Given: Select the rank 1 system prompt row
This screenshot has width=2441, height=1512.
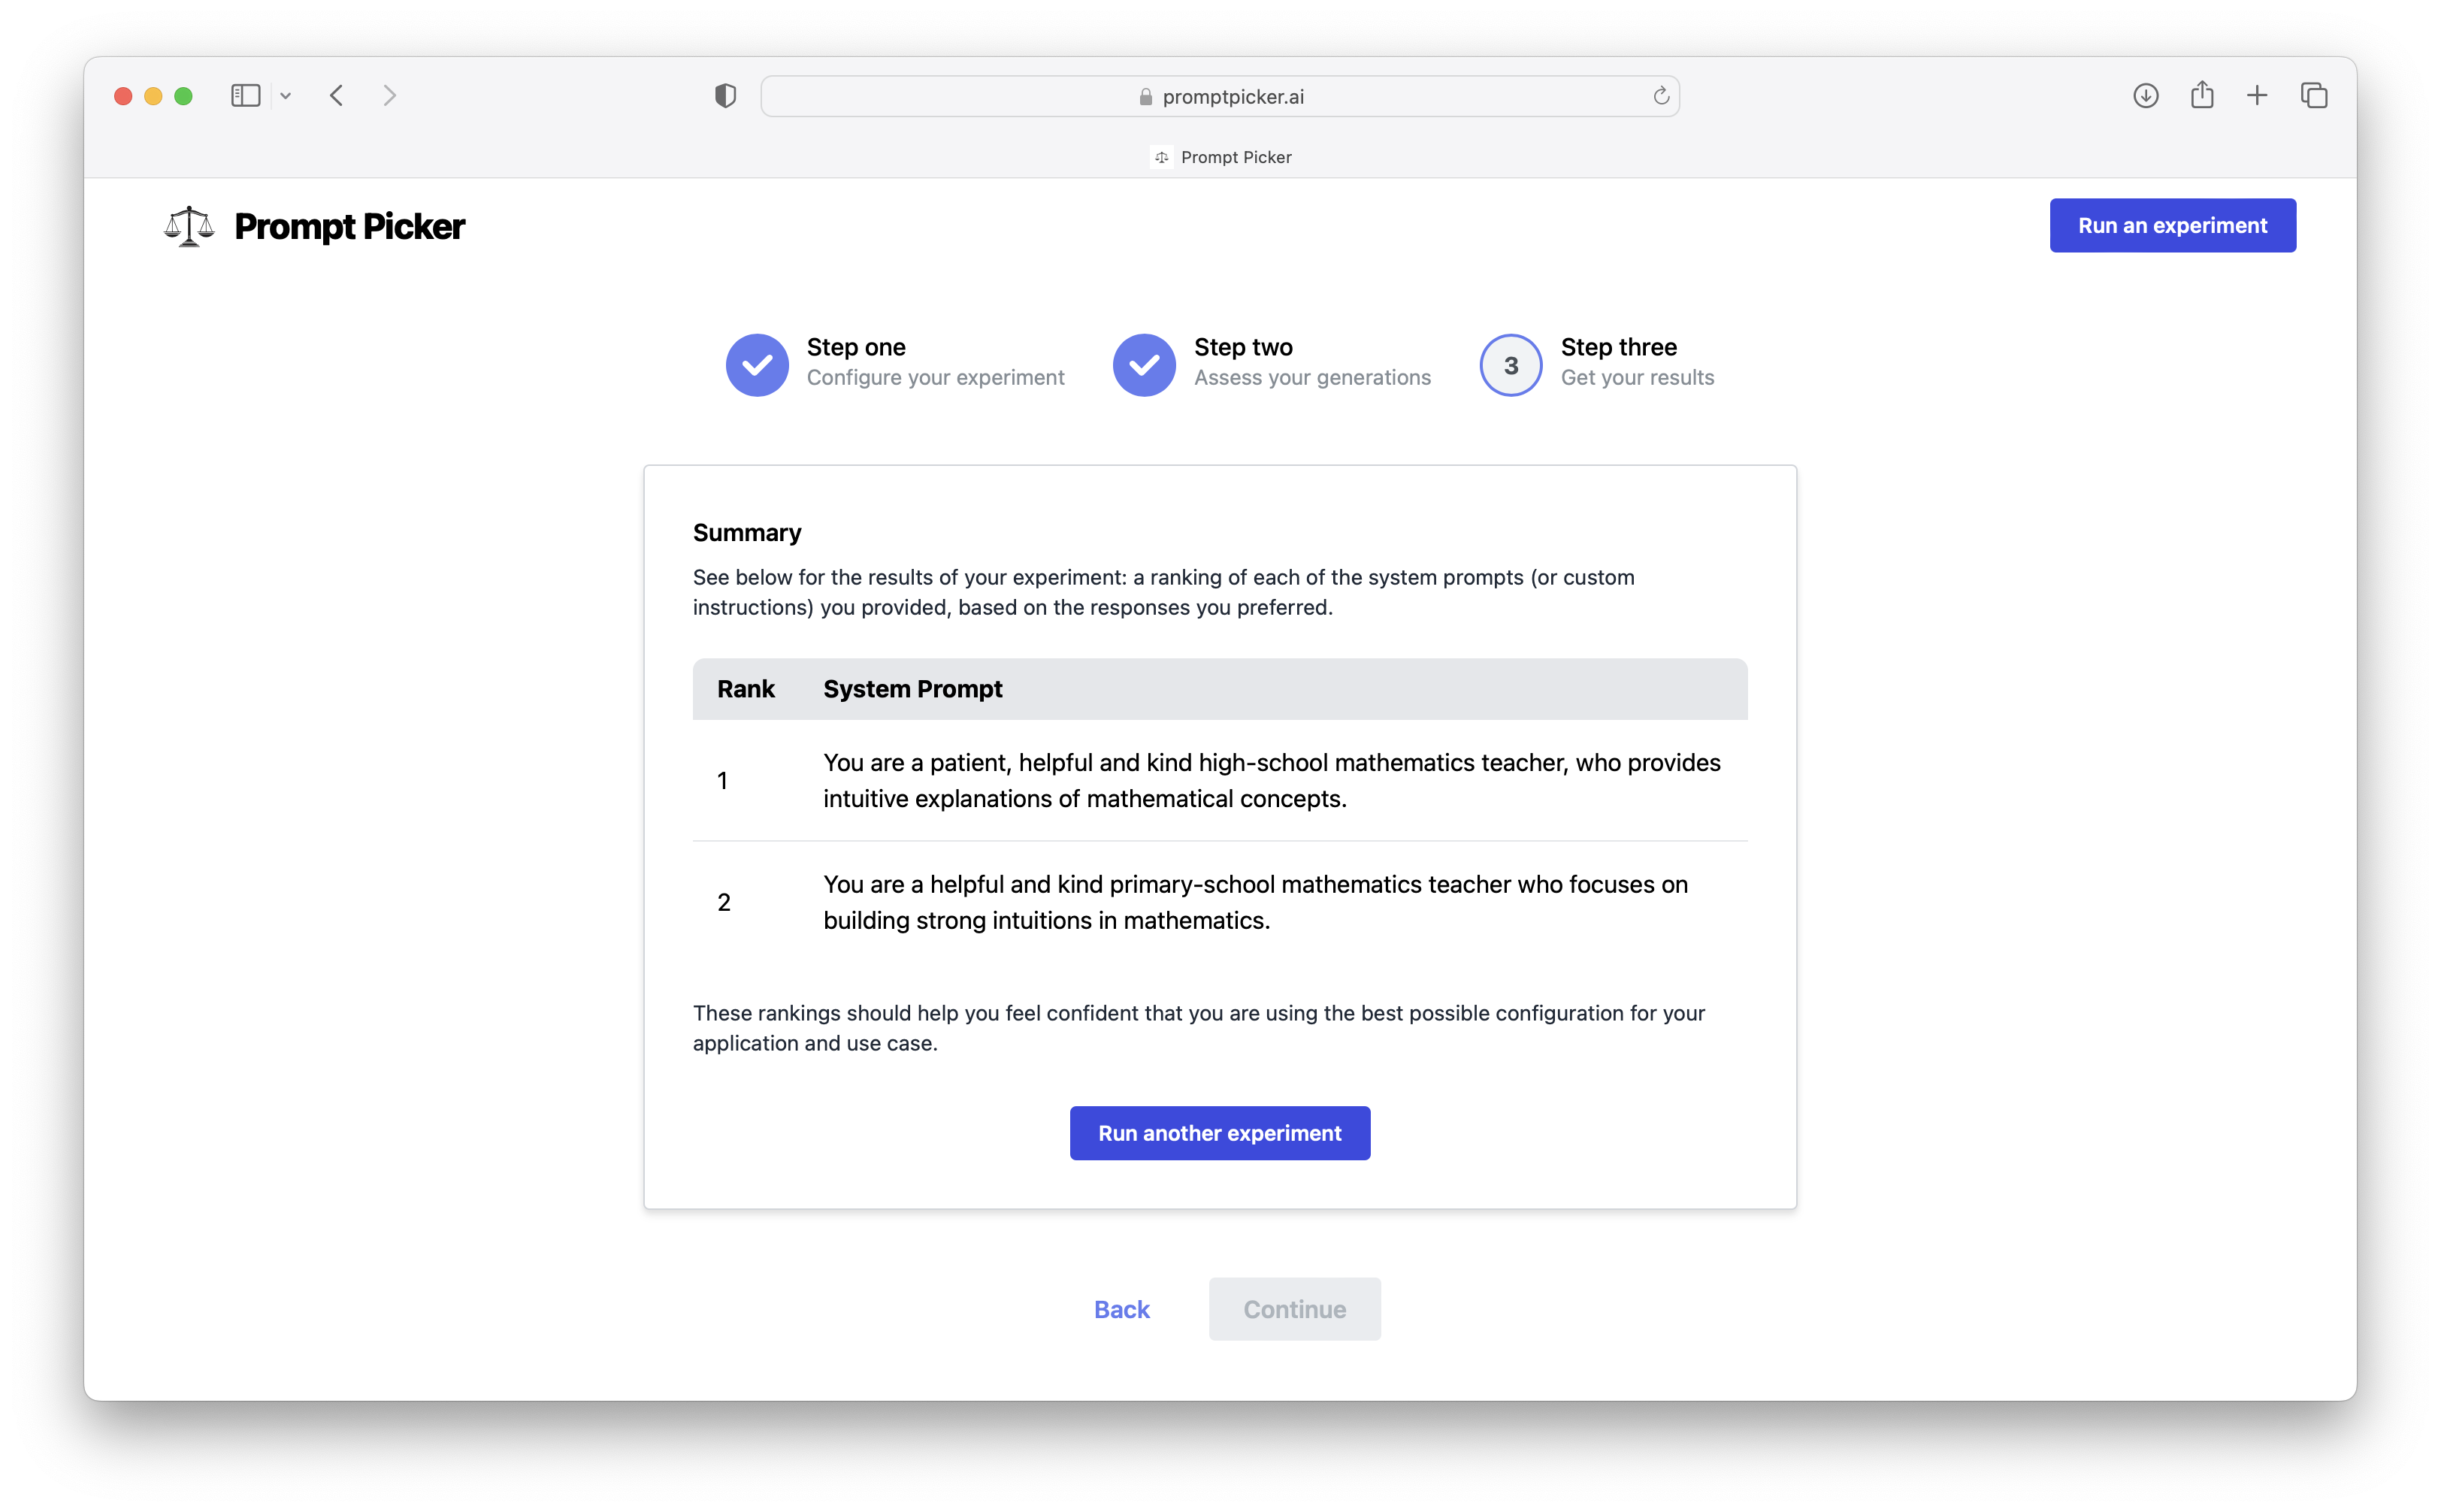Looking at the screenshot, I should 1220,780.
